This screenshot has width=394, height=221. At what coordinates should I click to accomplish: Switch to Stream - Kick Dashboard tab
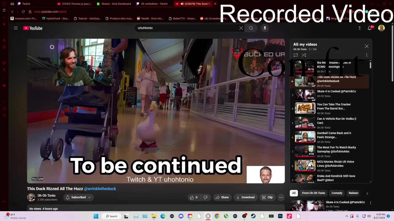click(x=114, y=4)
